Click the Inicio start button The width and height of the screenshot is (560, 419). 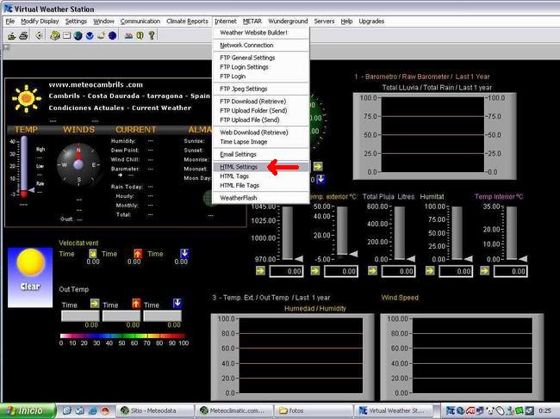28,410
